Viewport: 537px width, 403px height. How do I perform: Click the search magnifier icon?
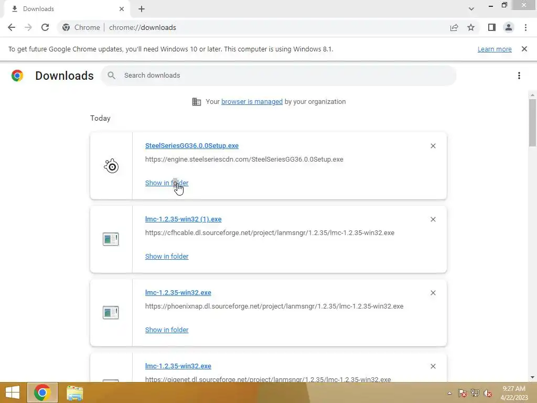click(111, 76)
